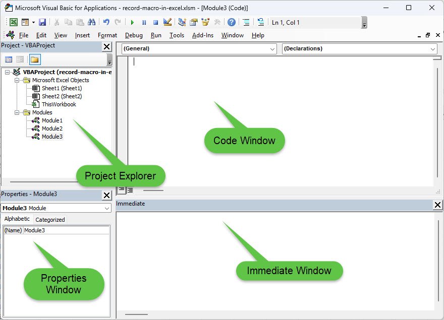Screen dimensions: 444x320
Task: Collapse the Microsoft Excel Objects folder
Action: click(x=17, y=80)
